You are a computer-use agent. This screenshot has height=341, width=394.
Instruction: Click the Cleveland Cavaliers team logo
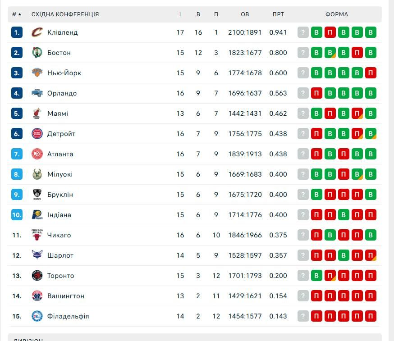coord(37,32)
